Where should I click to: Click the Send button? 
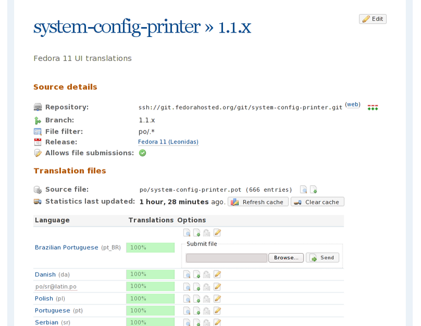click(x=323, y=258)
